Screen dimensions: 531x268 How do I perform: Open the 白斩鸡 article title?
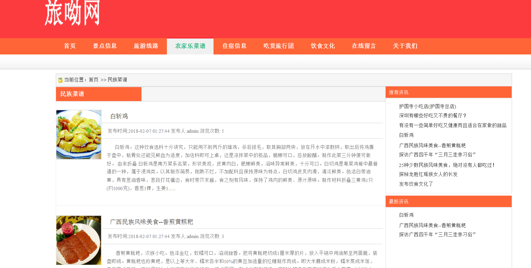[119, 116]
